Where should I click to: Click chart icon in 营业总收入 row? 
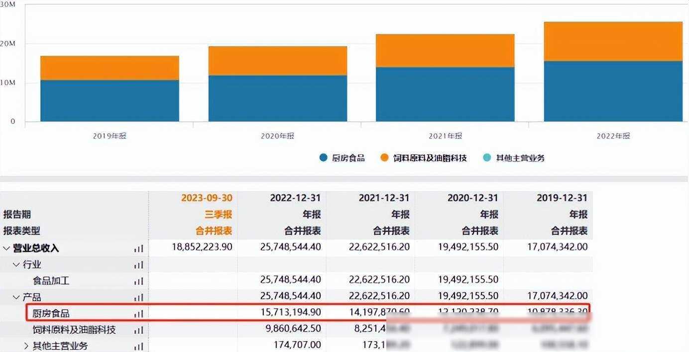click(x=138, y=249)
